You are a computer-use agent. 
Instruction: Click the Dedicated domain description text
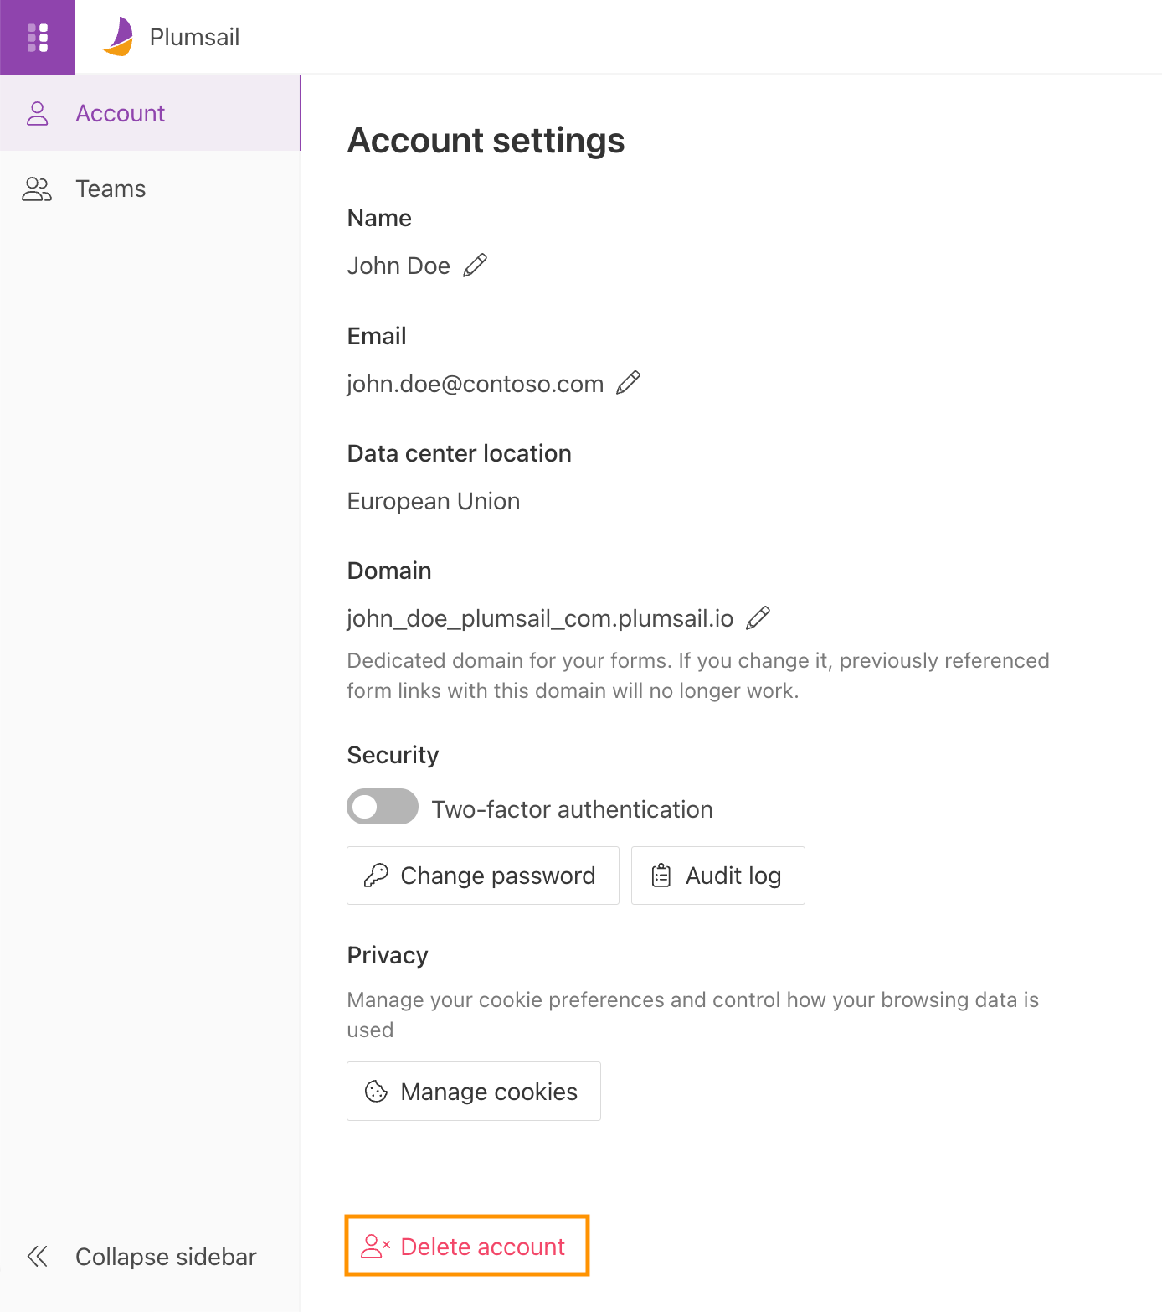698,675
